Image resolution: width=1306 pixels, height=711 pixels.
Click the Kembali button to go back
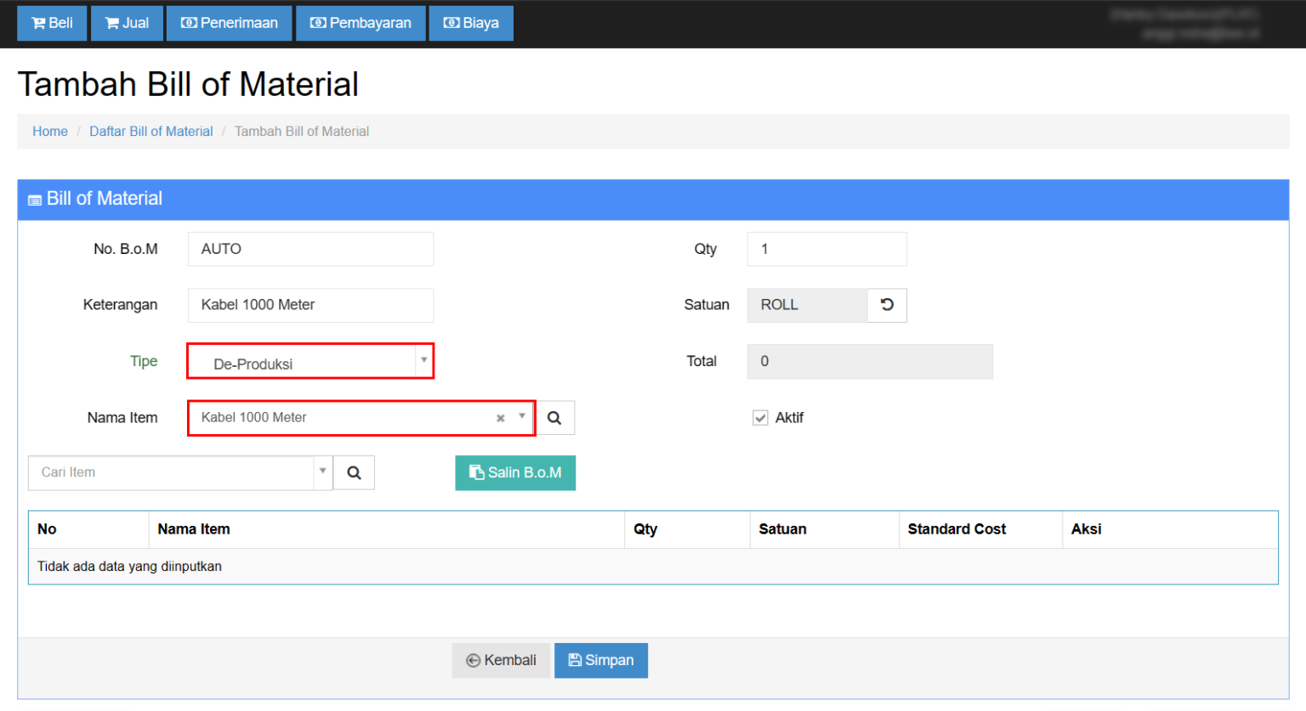click(501, 660)
